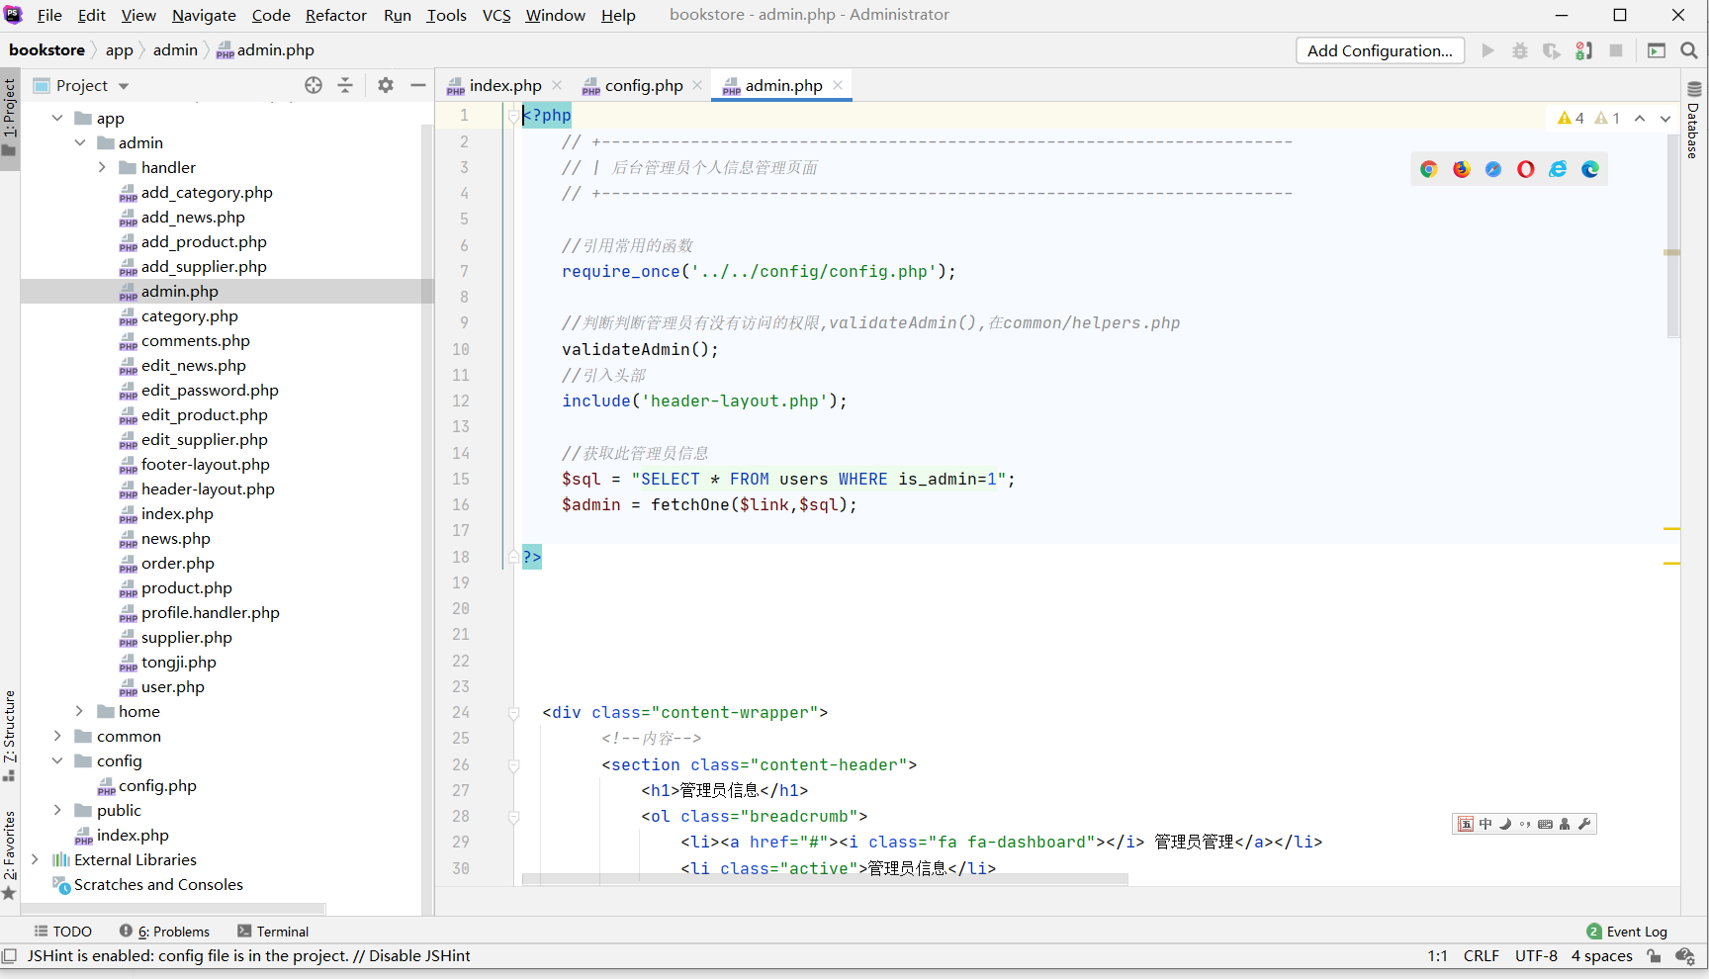This screenshot has height=979, width=1709.
Task: Expand the public folder
Action: (57, 810)
